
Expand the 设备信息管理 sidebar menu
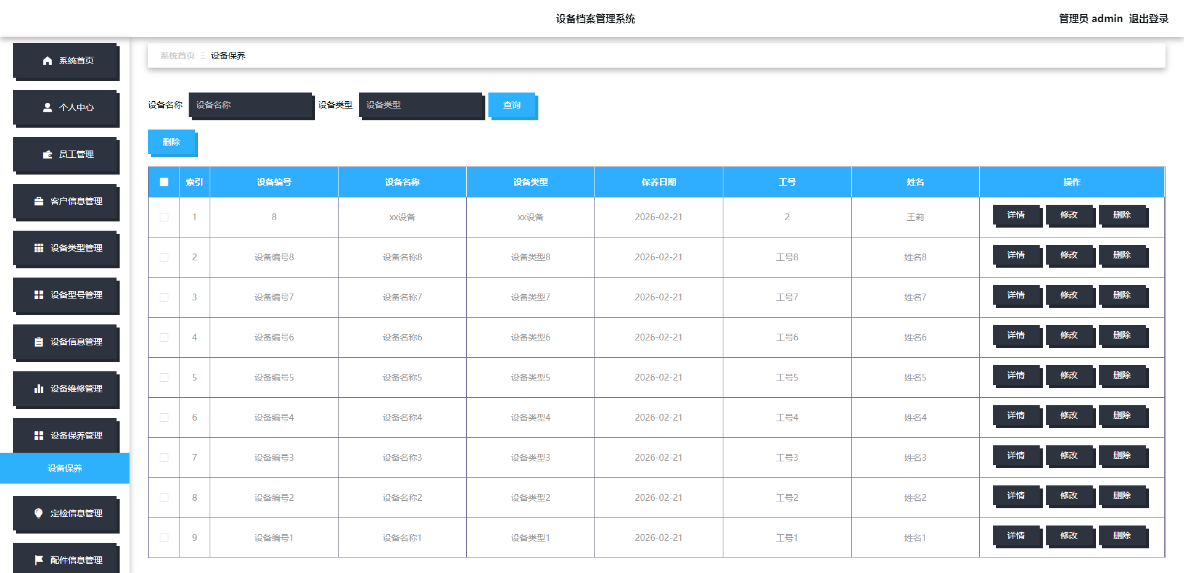point(66,342)
